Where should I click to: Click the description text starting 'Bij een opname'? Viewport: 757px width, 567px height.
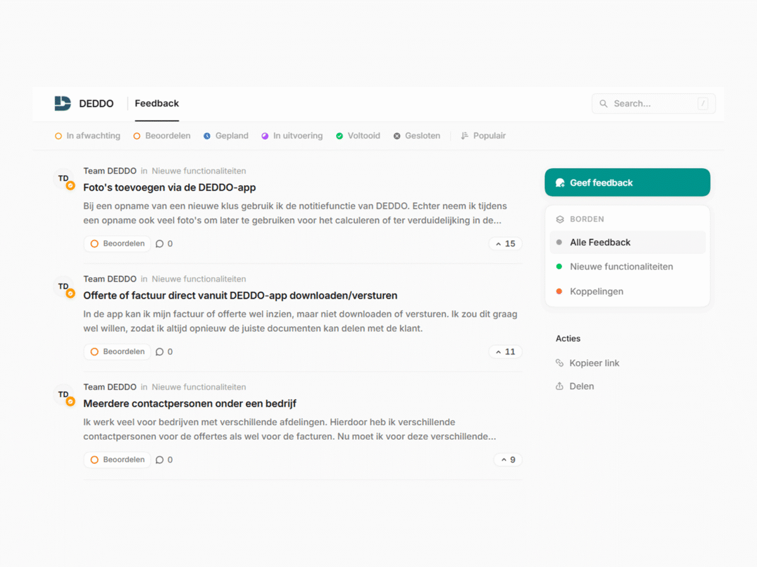(295, 214)
